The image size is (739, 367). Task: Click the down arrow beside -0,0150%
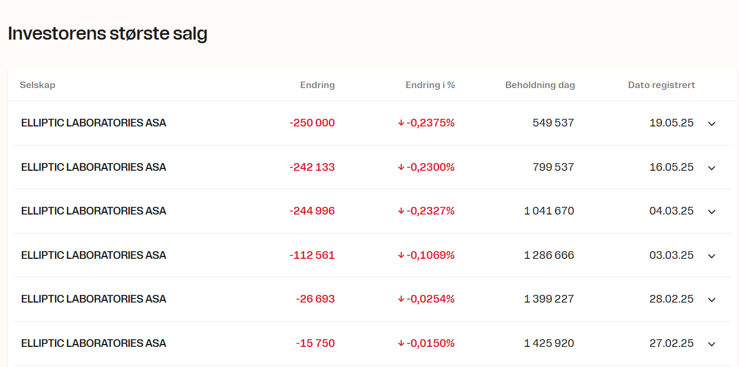click(401, 343)
